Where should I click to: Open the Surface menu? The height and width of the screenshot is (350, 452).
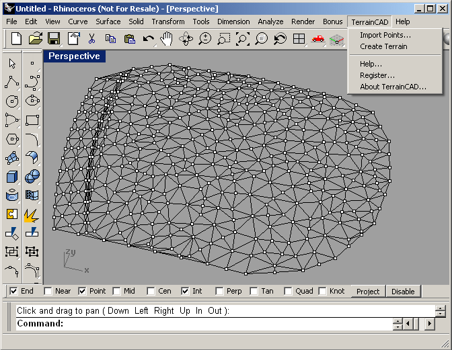(x=108, y=21)
